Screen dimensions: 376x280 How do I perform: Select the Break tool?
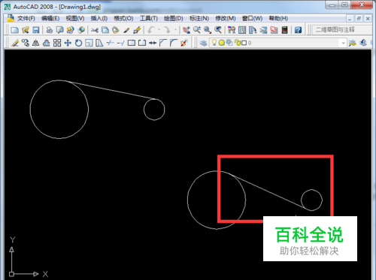point(142,43)
